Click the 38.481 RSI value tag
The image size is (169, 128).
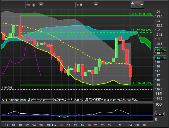(159, 114)
